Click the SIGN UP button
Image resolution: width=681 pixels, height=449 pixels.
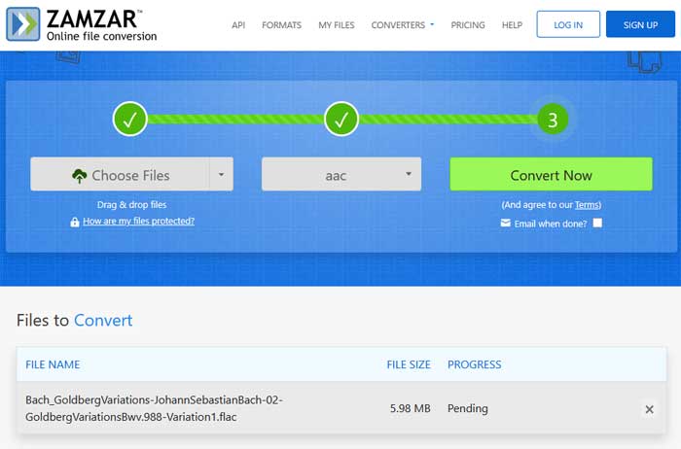(640, 24)
